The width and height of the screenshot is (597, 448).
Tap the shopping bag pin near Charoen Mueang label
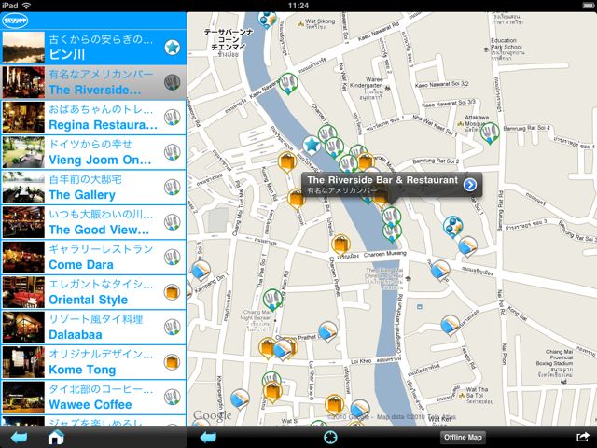[x=340, y=245]
